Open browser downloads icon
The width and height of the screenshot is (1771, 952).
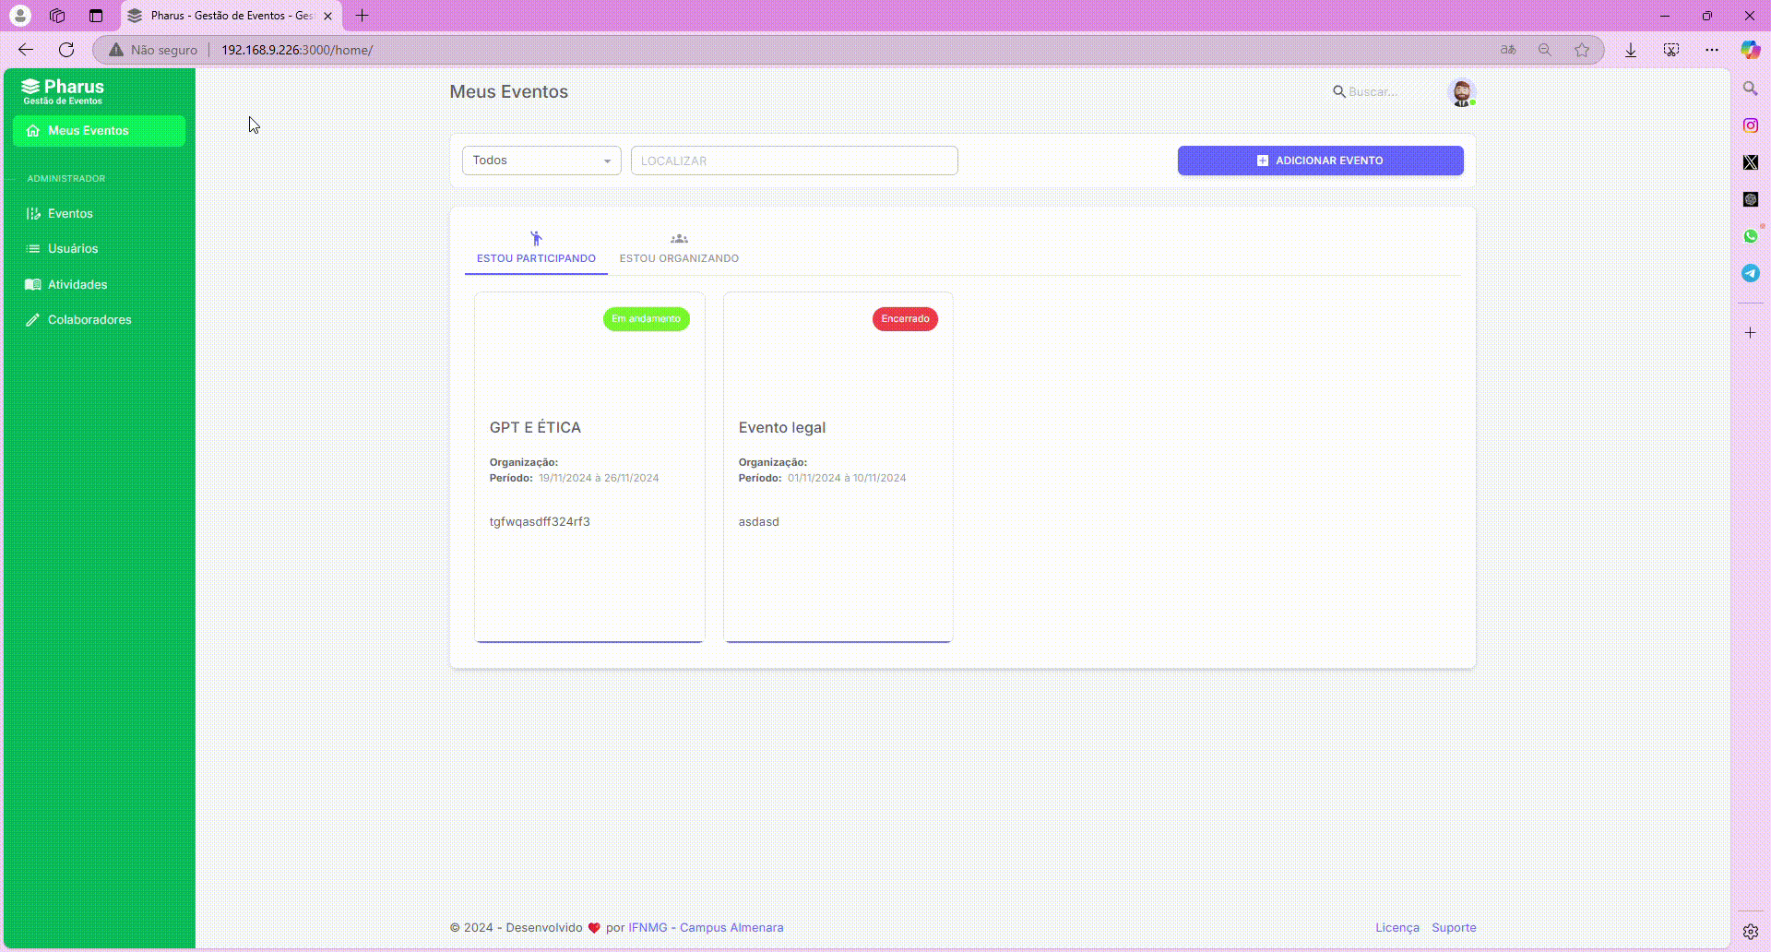coord(1631,50)
